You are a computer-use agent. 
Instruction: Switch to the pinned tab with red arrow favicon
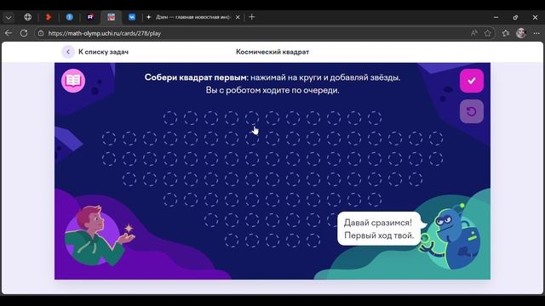pos(49,17)
